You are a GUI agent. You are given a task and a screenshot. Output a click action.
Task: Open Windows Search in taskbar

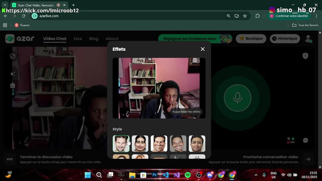pos(99,175)
